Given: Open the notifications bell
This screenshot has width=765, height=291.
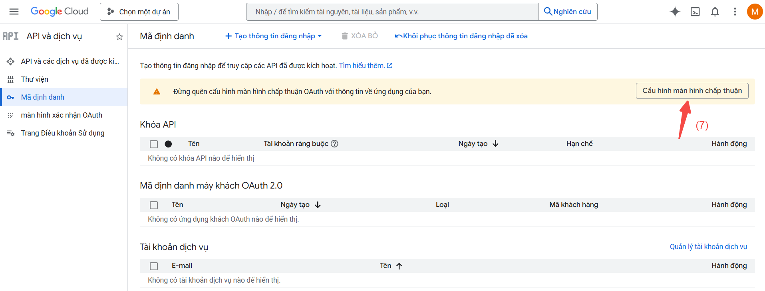Looking at the screenshot, I should pyautogui.click(x=715, y=12).
